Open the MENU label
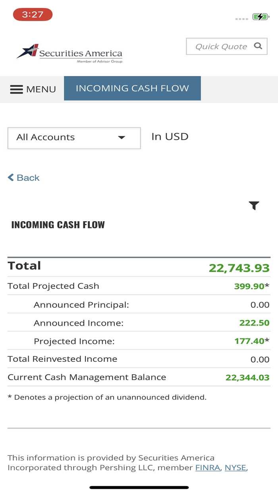 [x=41, y=89]
